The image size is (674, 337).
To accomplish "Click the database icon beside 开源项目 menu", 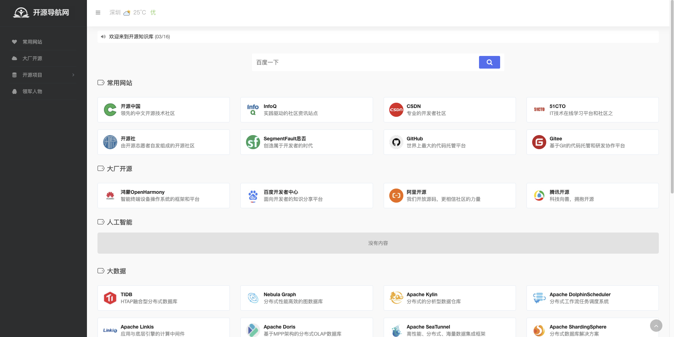I will pyautogui.click(x=14, y=75).
